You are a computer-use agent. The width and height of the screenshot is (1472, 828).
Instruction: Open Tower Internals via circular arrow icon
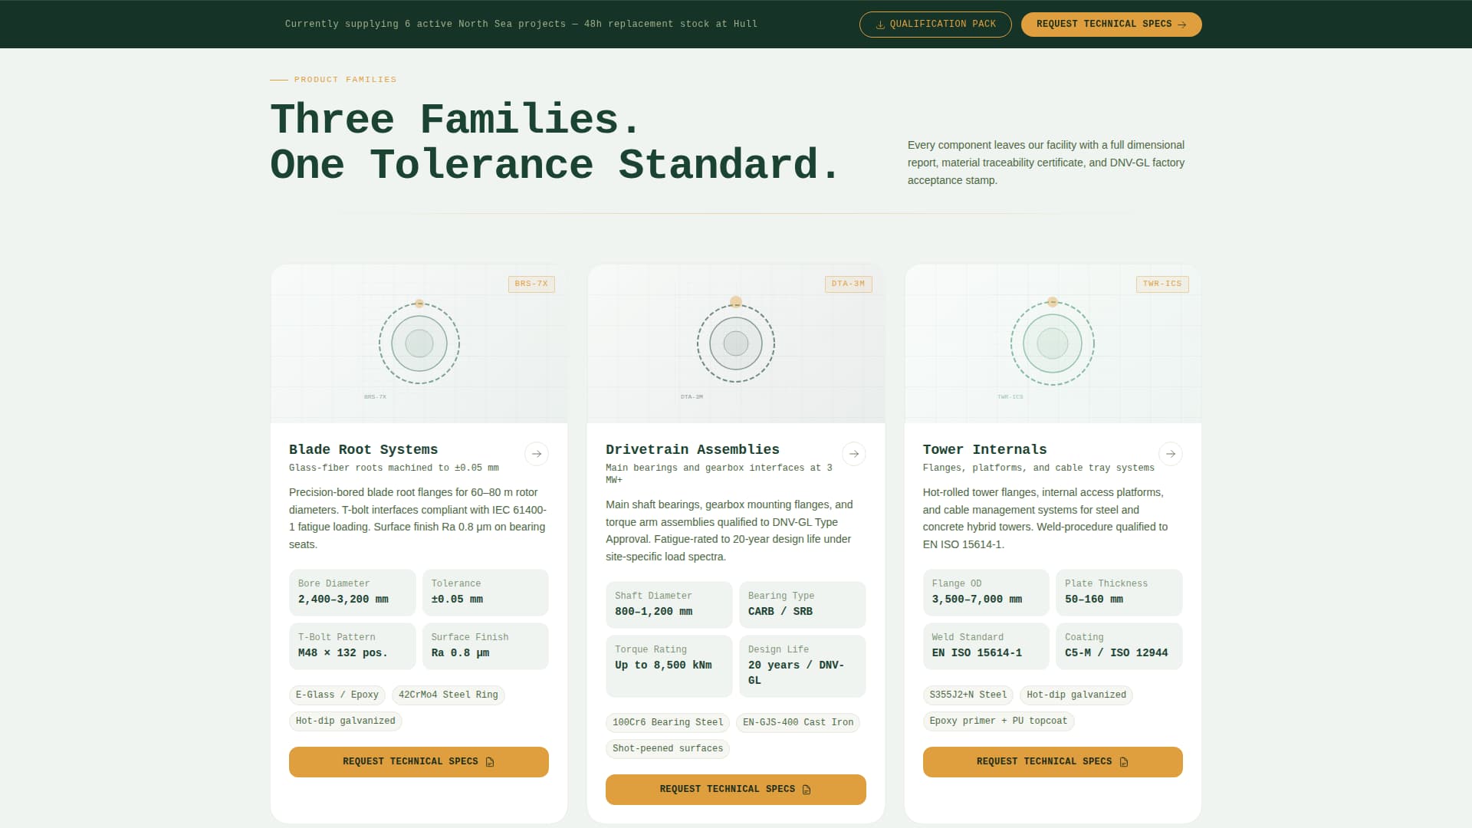pos(1170,454)
